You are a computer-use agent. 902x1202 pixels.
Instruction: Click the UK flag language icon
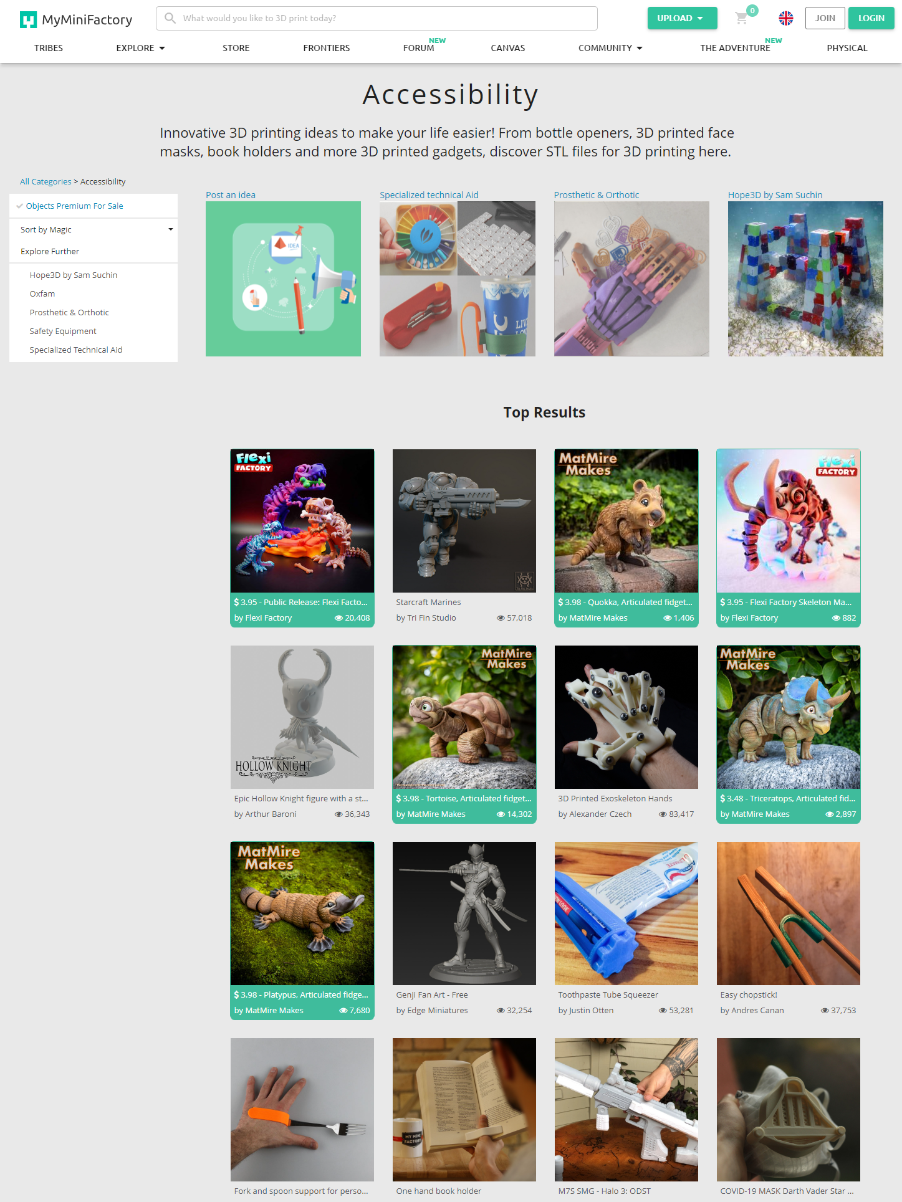tap(786, 18)
